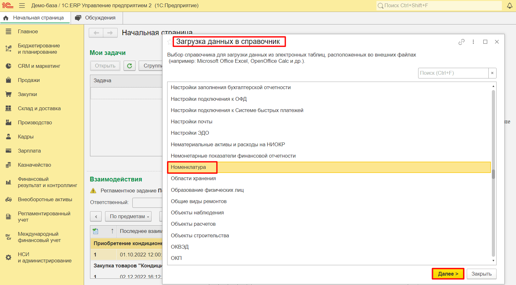The width and height of the screenshot is (516, 285).
Task: Click the Кадры person icon
Action: 8,137
